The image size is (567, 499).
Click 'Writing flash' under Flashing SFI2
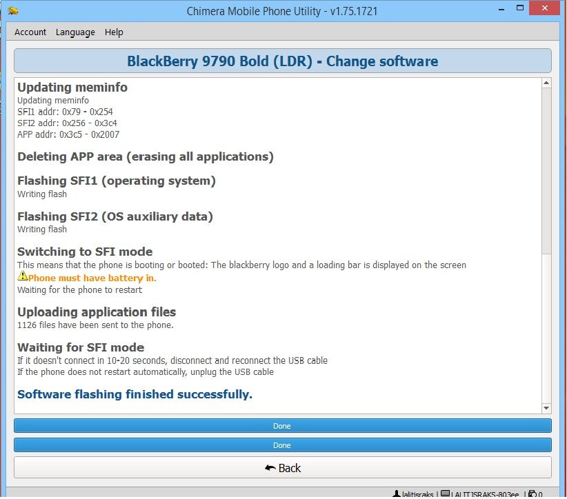(42, 229)
